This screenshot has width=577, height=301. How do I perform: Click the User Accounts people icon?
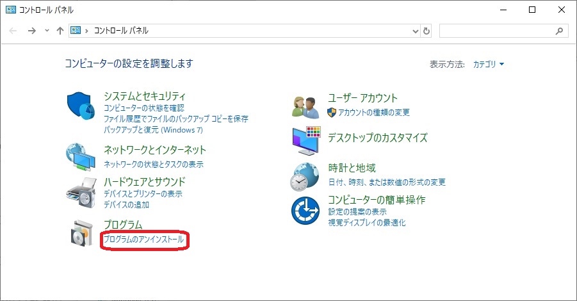tap(305, 106)
